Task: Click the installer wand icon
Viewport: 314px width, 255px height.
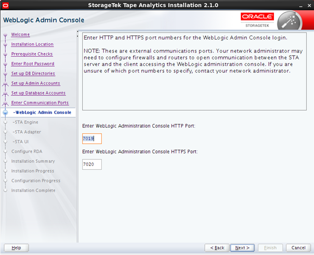Action: coord(290,21)
